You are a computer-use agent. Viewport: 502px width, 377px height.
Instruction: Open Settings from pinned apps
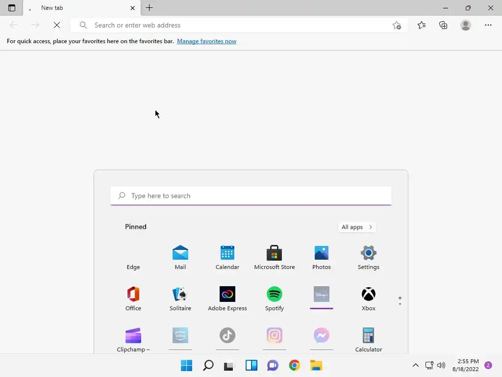coord(369,258)
